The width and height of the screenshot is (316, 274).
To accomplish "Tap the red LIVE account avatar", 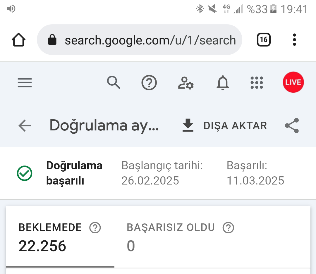I will point(293,82).
